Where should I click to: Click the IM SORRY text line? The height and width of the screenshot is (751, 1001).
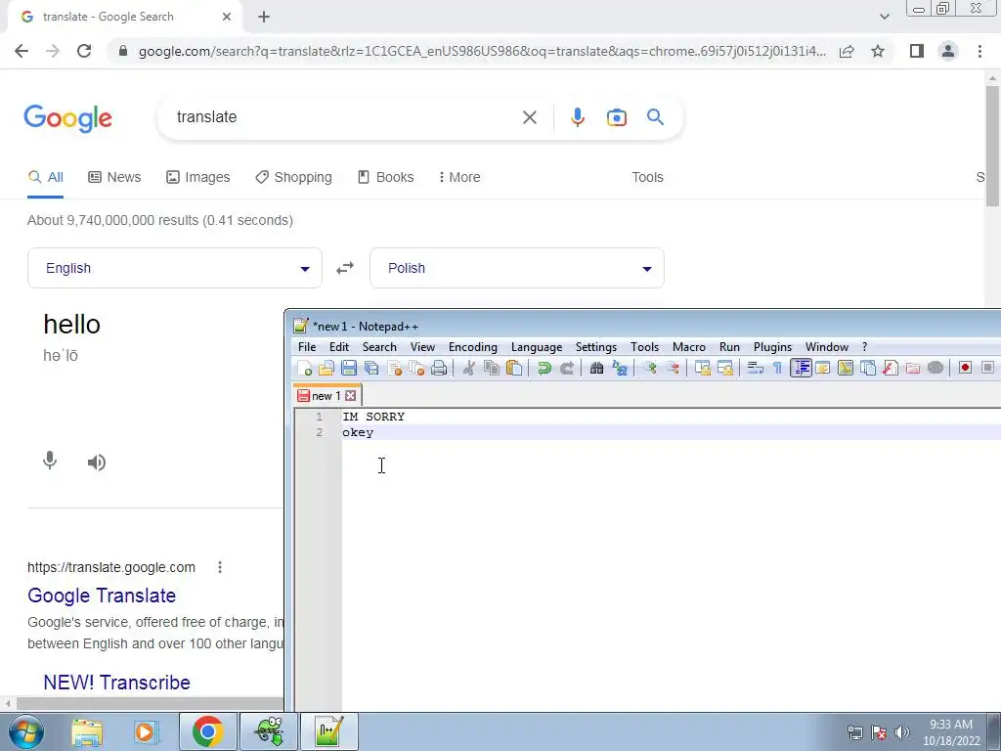point(373,417)
